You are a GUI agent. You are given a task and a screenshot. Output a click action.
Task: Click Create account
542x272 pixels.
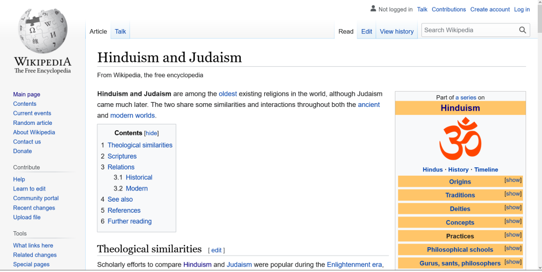tap(490, 10)
